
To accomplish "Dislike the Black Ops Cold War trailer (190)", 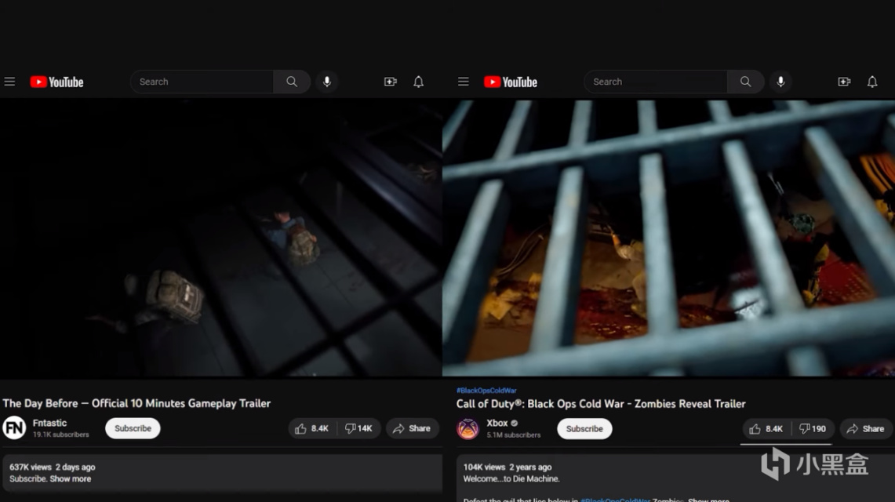I will (x=813, y=429).
